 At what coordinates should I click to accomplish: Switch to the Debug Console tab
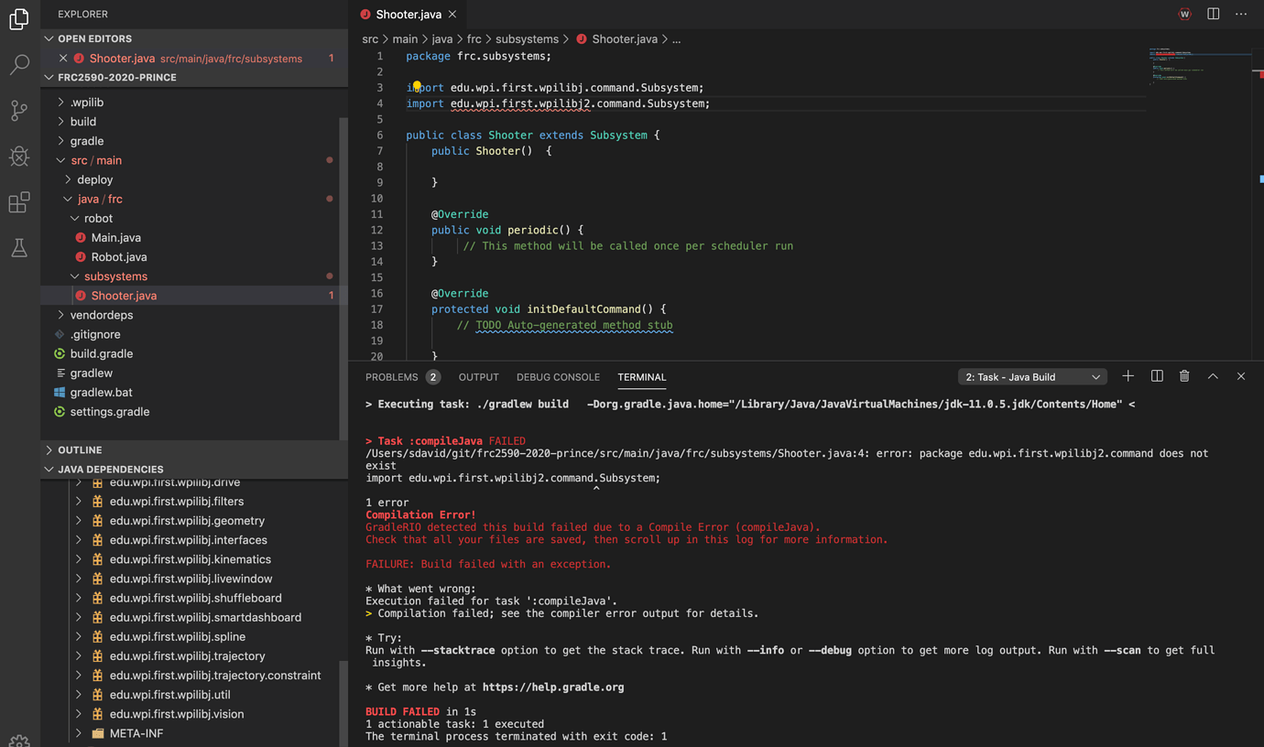[558, 377]
